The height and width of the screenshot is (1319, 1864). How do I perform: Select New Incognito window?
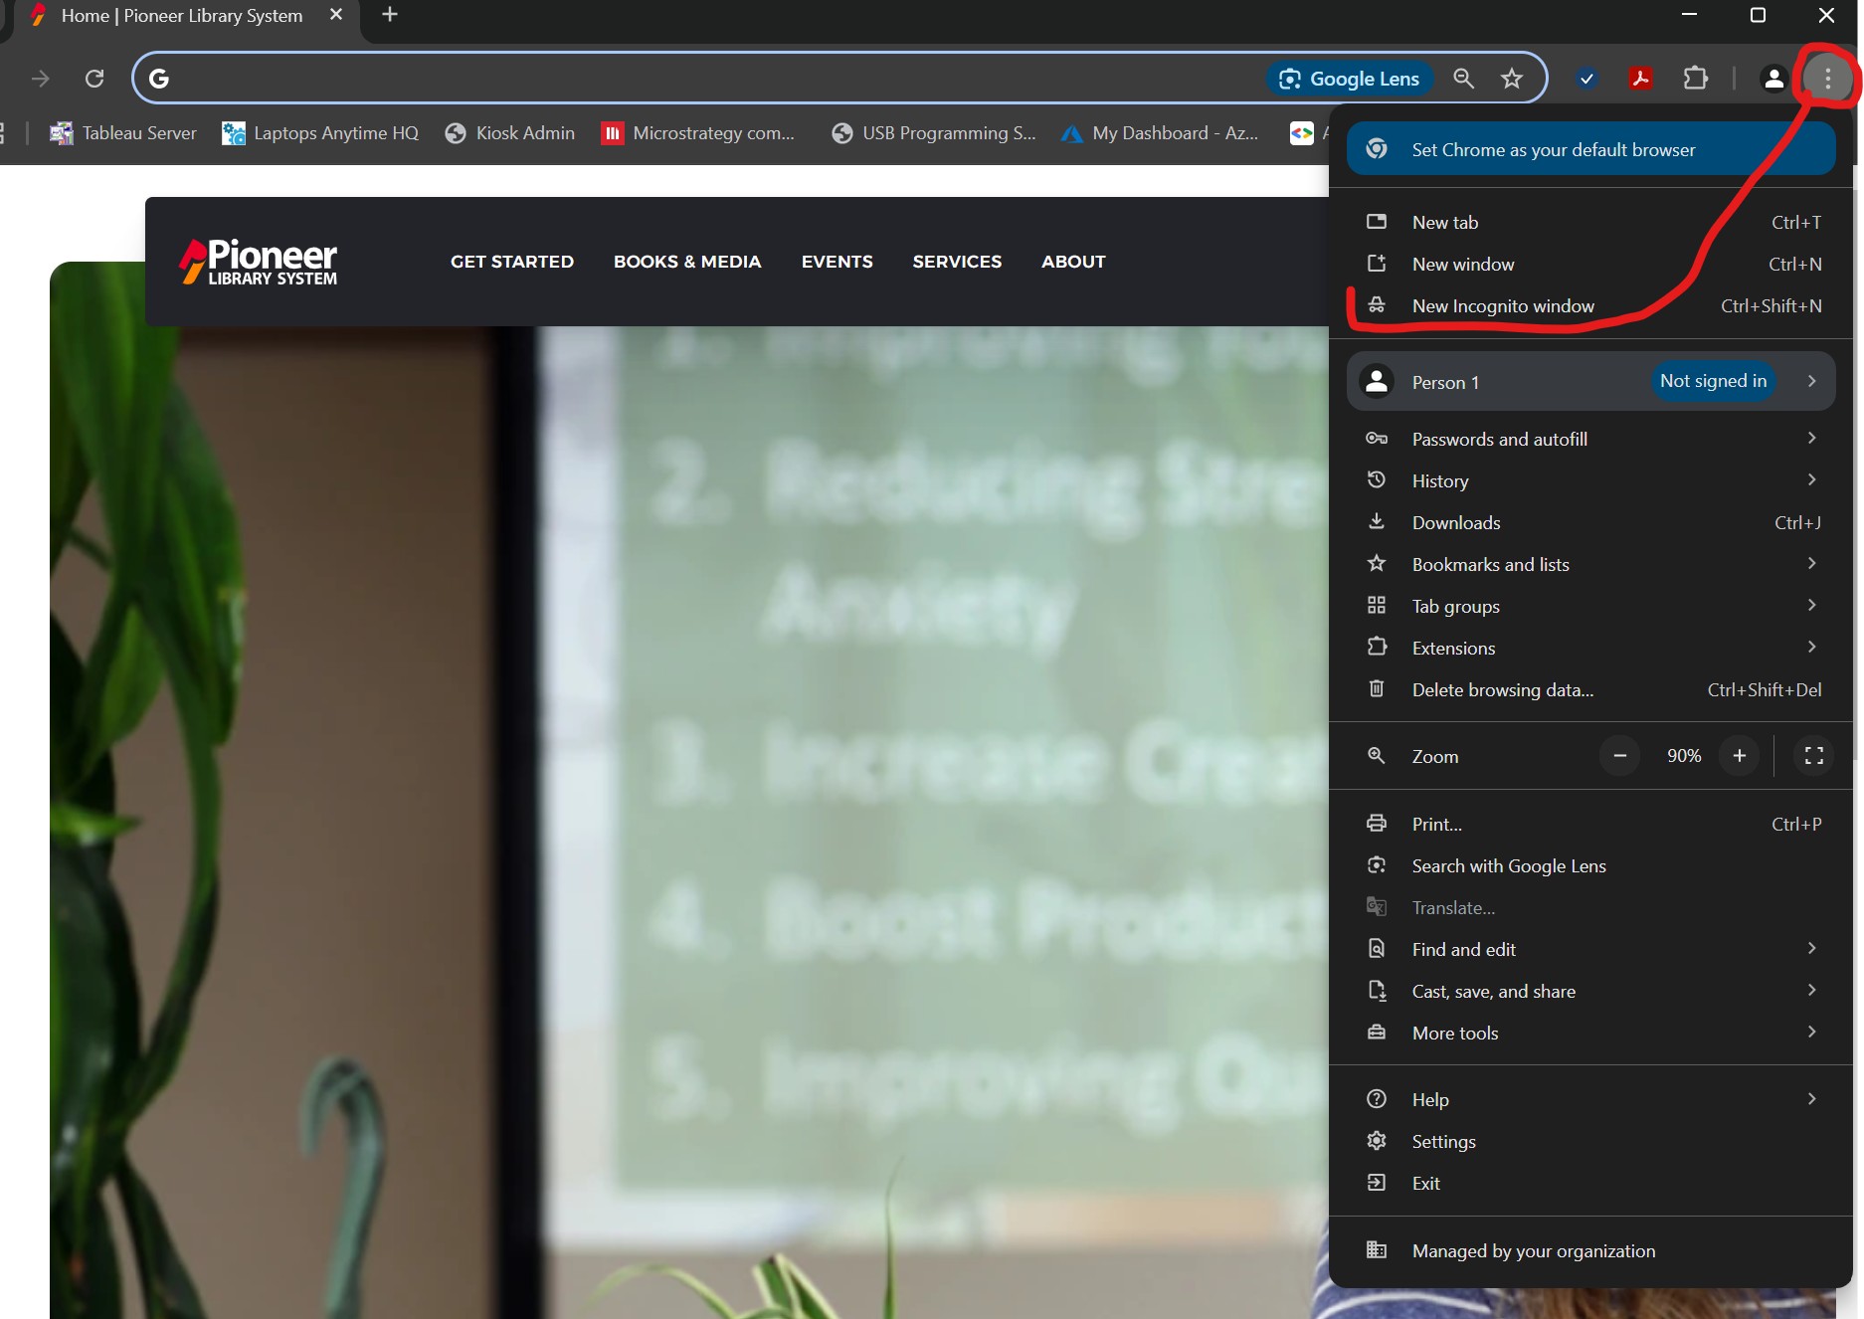1502,306
